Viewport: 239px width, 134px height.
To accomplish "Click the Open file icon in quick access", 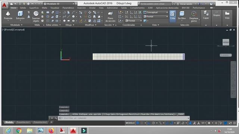I will (x=16, y=4).
